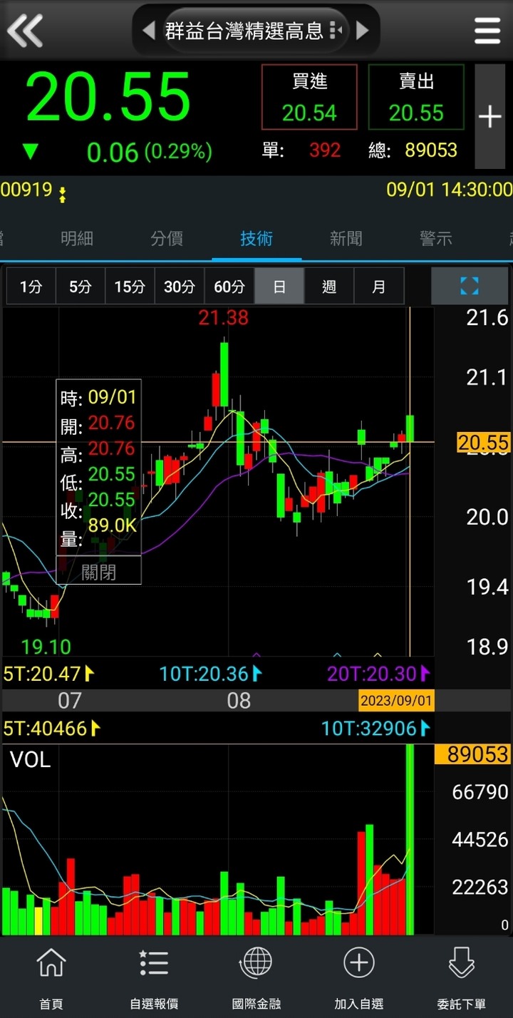Tap the highlighted 20.55 price axis label
Viewport: 513px width, 1018px height.
[483, 443]
